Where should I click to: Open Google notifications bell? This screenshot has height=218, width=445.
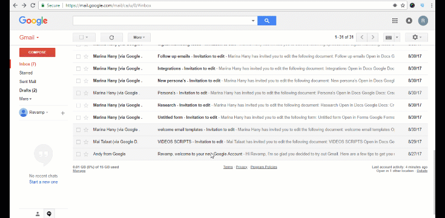point(409,21)
